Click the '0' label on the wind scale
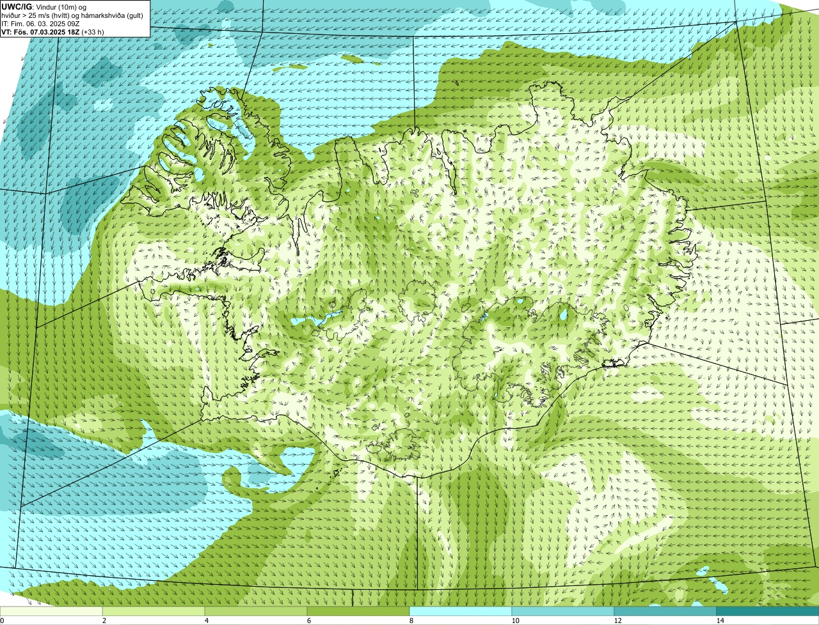Image resolution: width=819 pixels, height=625 pixels. click(2, 621)
